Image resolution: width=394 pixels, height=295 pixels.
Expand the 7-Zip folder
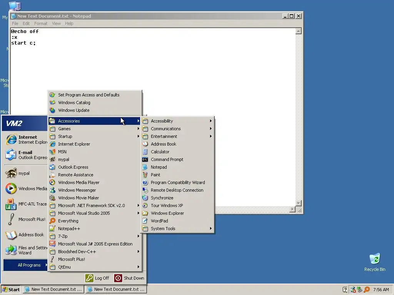click(95, 236)
